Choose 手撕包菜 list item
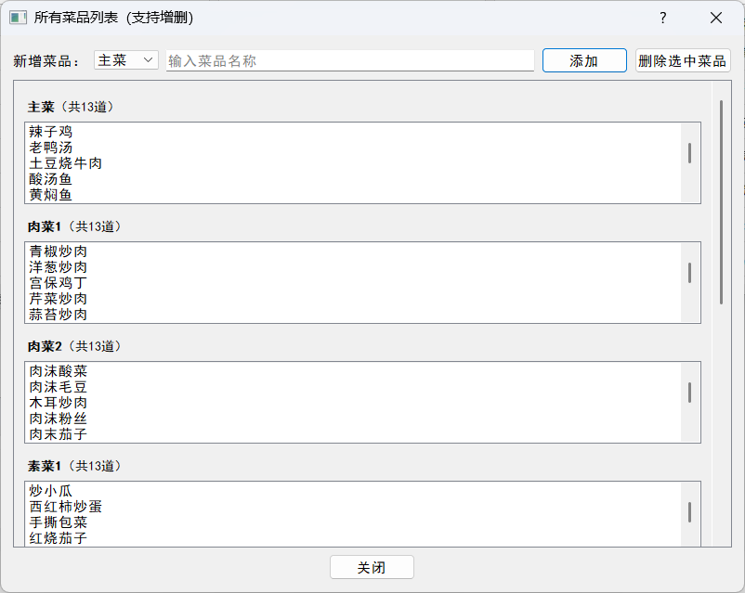745x593 pixels. pos(58,522)
